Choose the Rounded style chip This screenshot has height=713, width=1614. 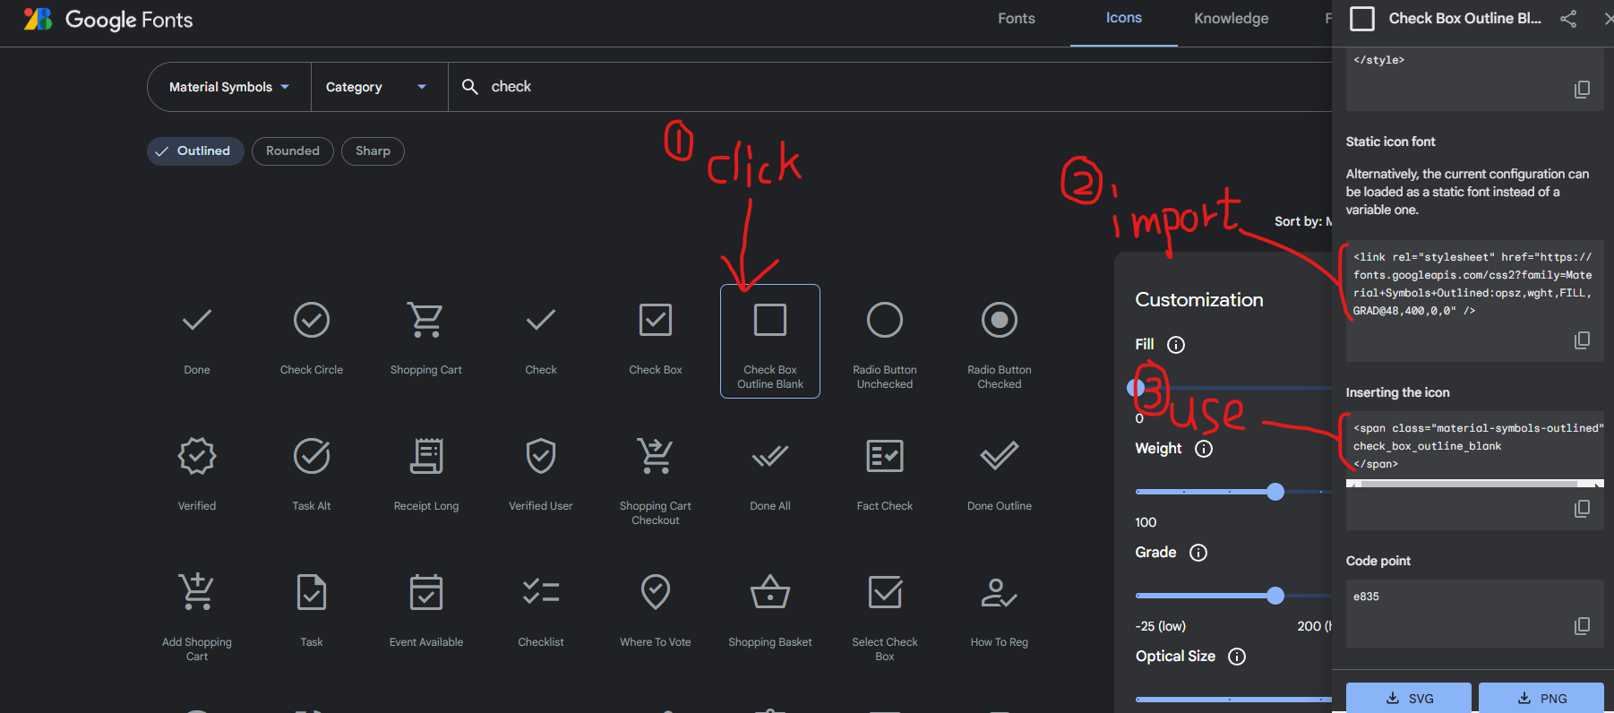pos(293,151)
